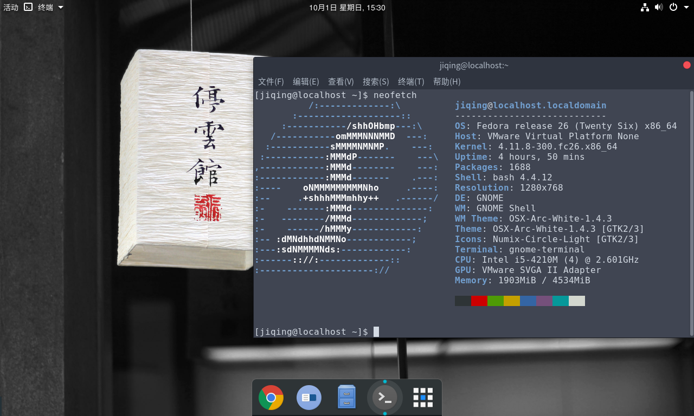Click the terminal icon beside 终端 in top bar
Image resolution: width=694 pixels, height=416 pixels.
pos(29,7)
